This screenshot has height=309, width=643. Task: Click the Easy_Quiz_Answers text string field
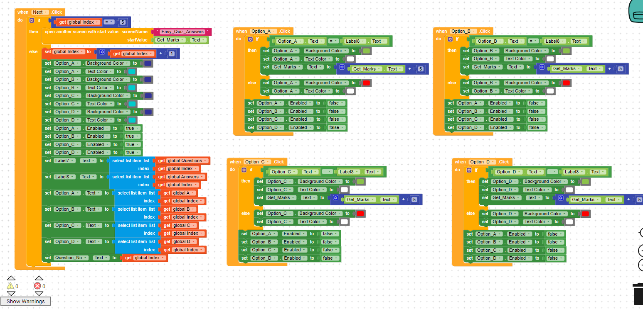point(182,32)
